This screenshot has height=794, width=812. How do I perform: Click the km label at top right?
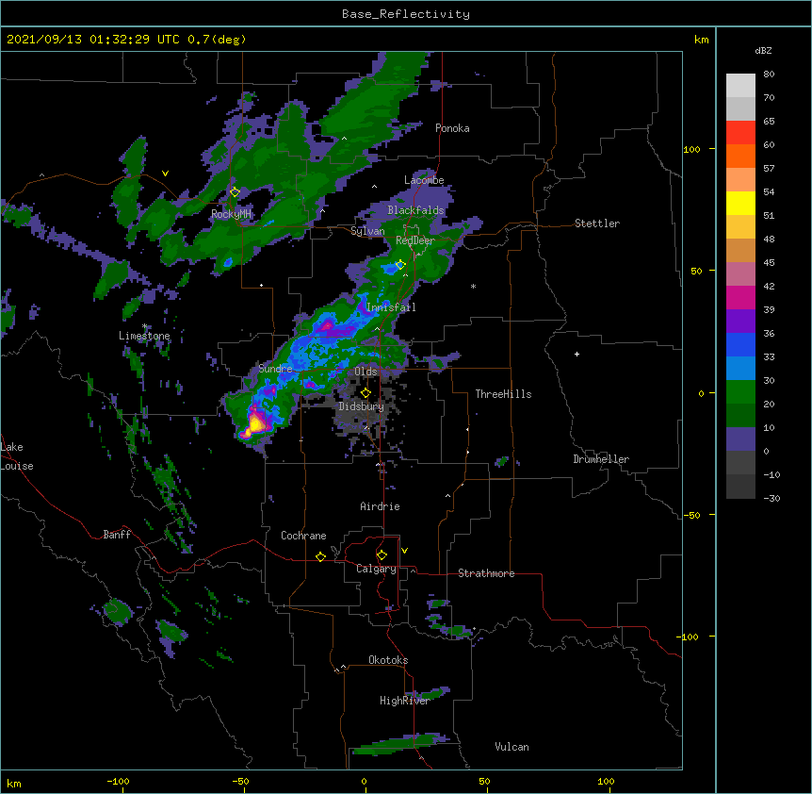(x=701, y=40)
